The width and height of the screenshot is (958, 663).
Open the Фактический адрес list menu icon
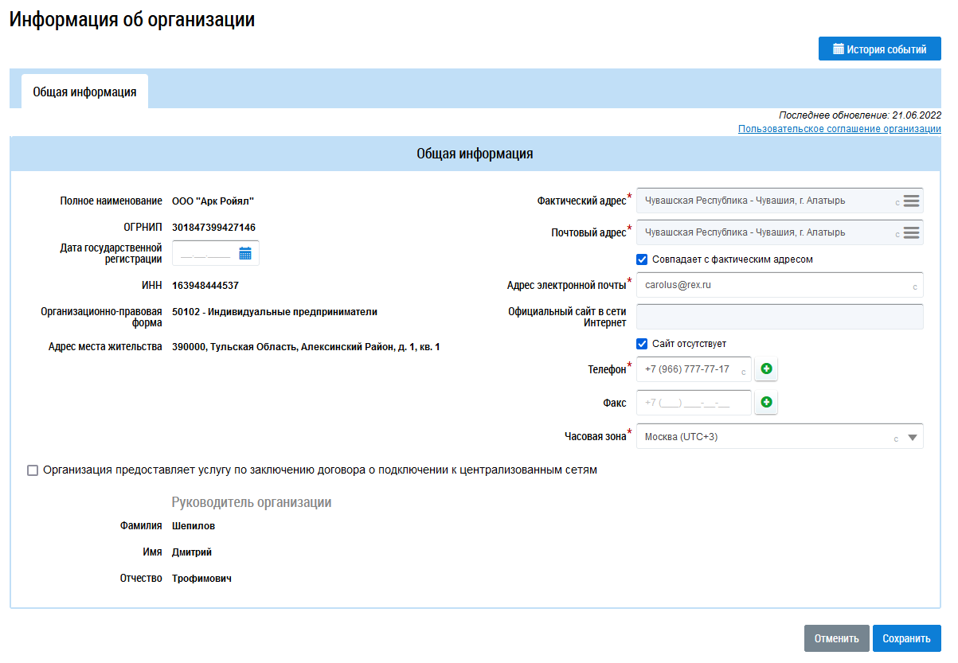coord(911,201)
